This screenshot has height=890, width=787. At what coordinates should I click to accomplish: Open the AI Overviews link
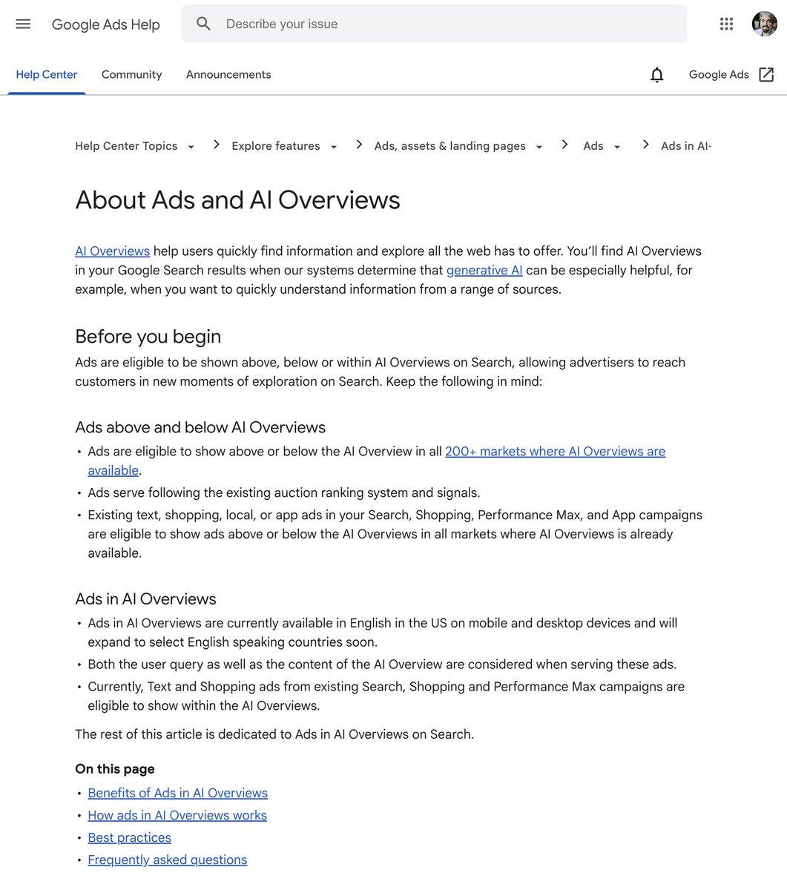click(112, 251)
